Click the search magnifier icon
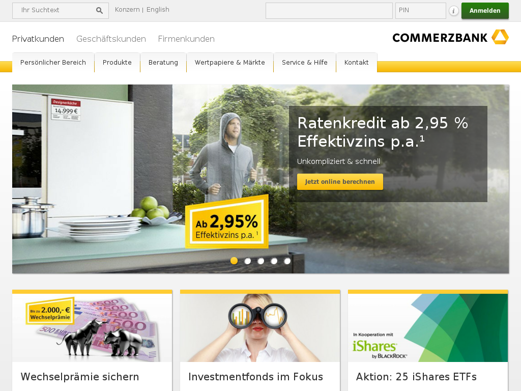 99,10
